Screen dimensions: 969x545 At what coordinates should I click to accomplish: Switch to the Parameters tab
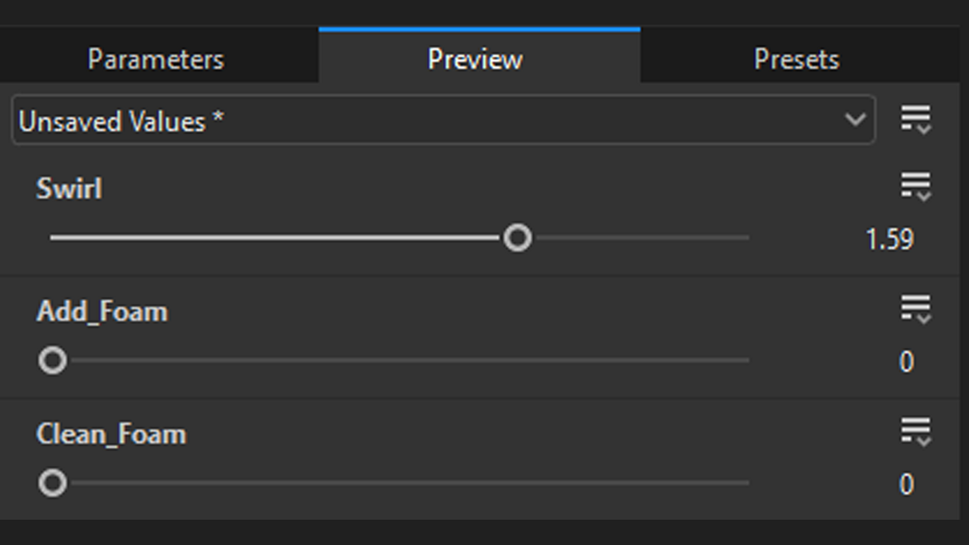point(156,59)
